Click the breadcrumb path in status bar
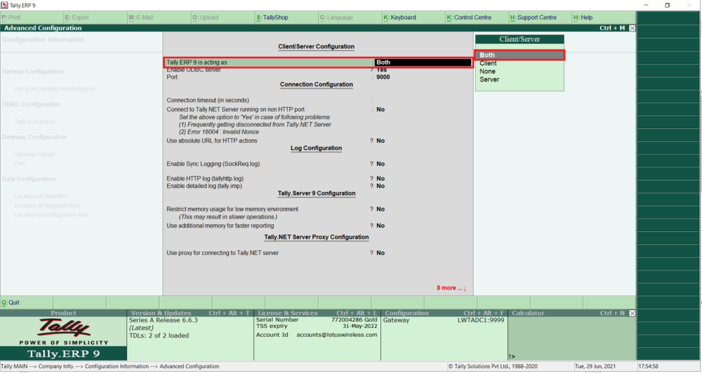Screen dimensions: 702x373 pos(110,366)
